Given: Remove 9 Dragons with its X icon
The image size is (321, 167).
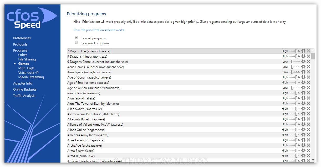Looking at the screenshot, I should tap(308, 56).
